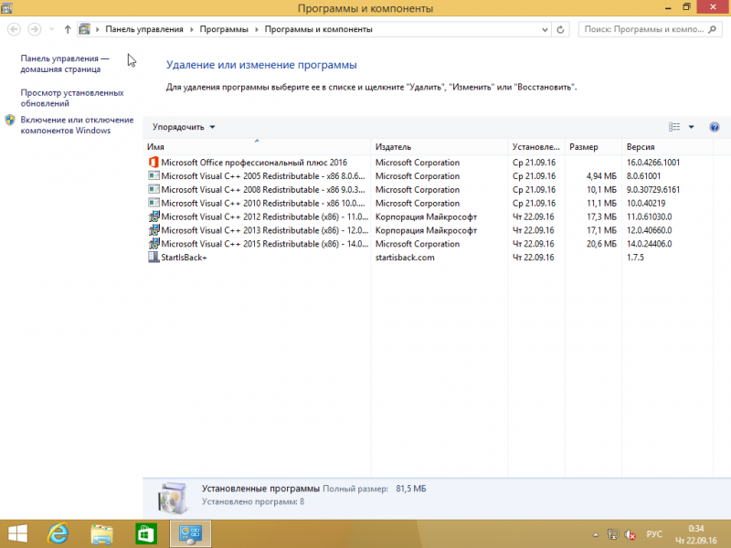Image resolution: width=731 pixels, height=548 pixels.
Task: Sort by the Установлено column header
Action: (536, 146)
